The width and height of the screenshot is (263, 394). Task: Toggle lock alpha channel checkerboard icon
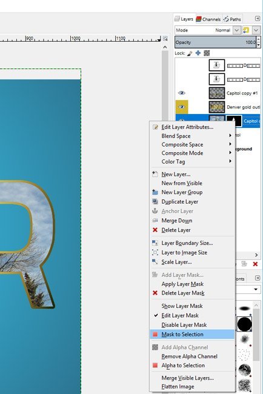point(207,53)
